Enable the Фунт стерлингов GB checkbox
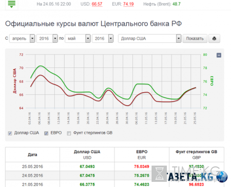This screenshot has width=231, height=187. point(69,133)
